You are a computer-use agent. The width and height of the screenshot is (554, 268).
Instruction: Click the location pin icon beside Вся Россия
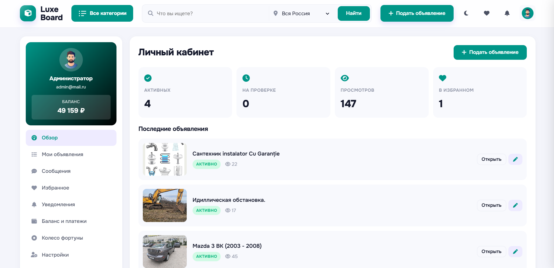[275, 13]
